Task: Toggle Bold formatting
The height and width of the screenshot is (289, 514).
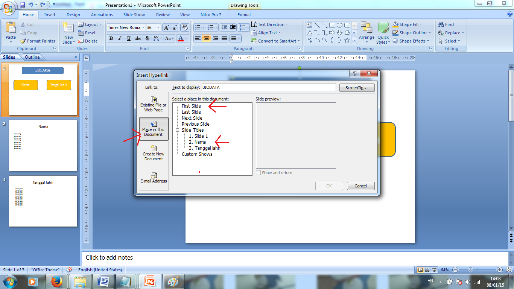Action: coord(111,38)
